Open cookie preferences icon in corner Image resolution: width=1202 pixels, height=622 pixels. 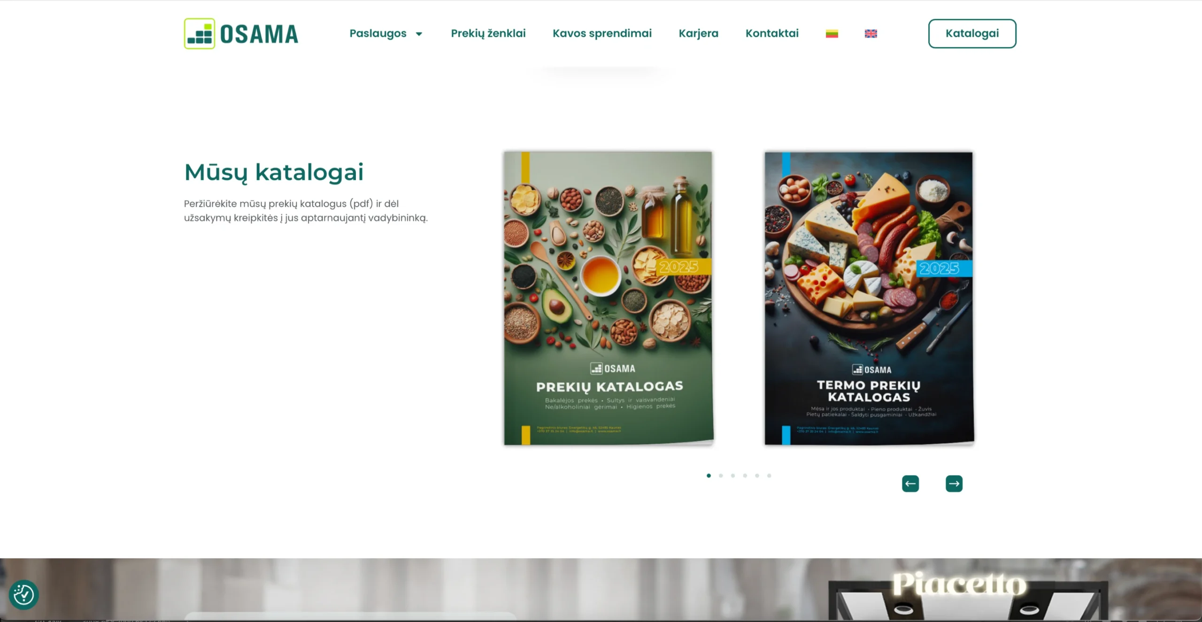click(23, 595)
